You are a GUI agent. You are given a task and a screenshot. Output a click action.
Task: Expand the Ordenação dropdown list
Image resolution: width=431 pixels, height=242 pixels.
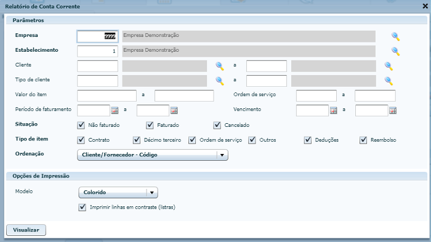pos(153,155)
